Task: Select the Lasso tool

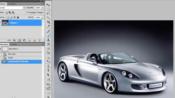Action: click(x=48, y=13)
